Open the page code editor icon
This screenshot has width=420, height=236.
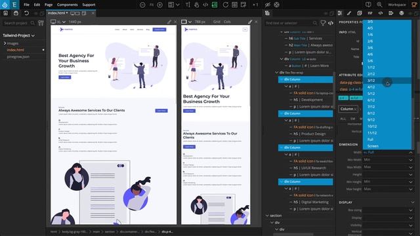pyautogui.click(x=205, y=5)
